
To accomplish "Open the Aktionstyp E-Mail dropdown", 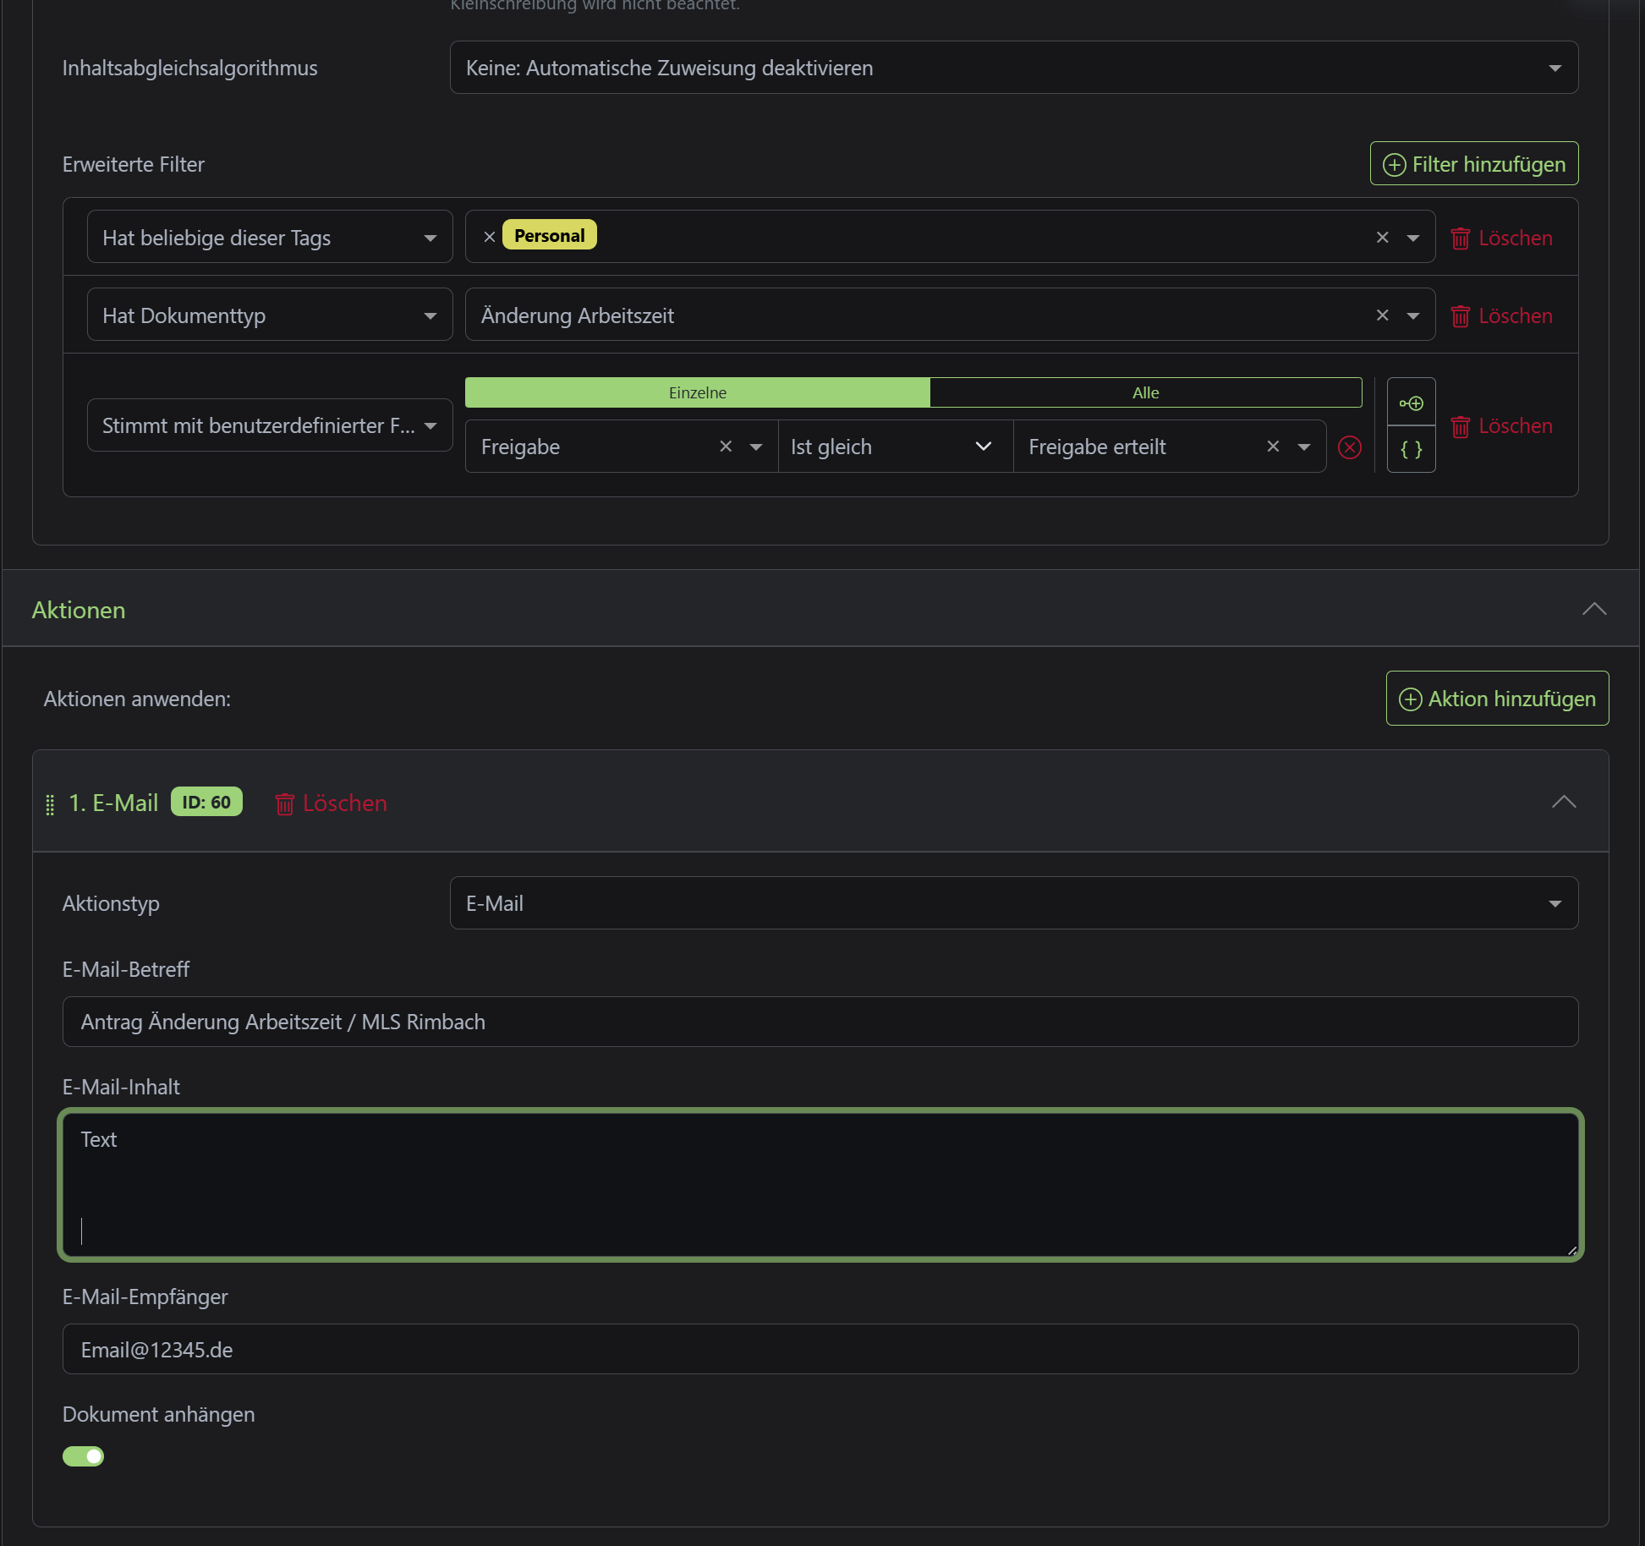I will point(1013,903).
